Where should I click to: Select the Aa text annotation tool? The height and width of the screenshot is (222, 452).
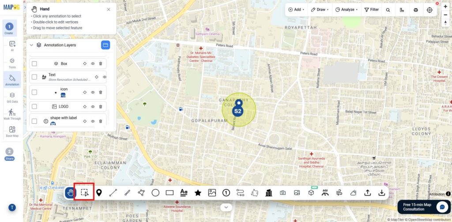point(184,192)
